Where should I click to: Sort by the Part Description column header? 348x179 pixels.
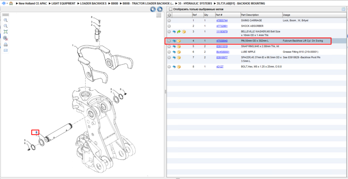click(x=261, y=15)
